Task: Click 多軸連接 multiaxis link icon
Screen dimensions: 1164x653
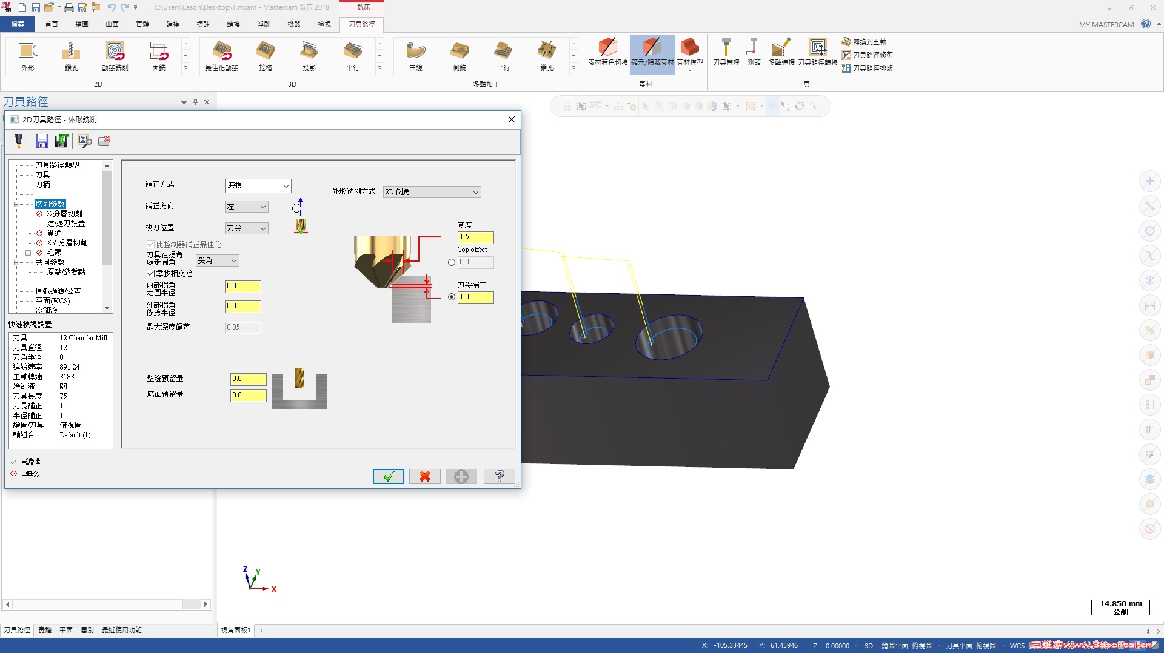Action: click(x=781, y=52)
